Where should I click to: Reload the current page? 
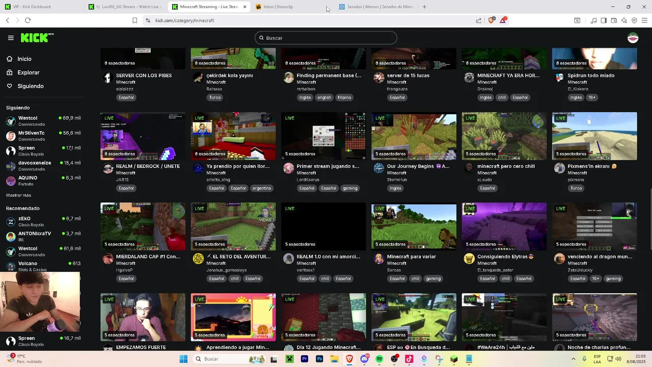28,20
